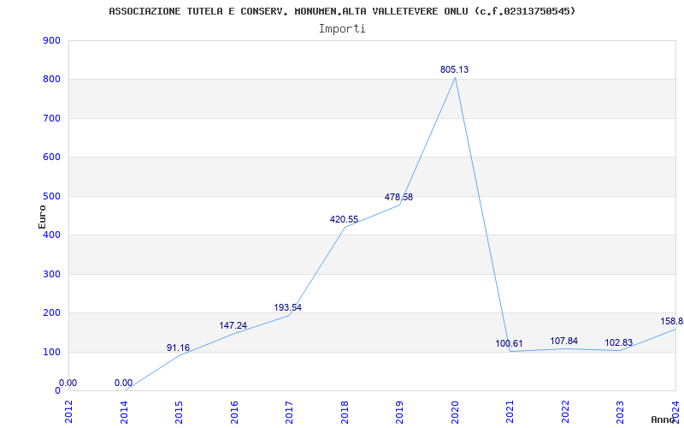Screen dimensions: 684x428
Task: Click the 478.58 data label
Action: pos(398,197)
